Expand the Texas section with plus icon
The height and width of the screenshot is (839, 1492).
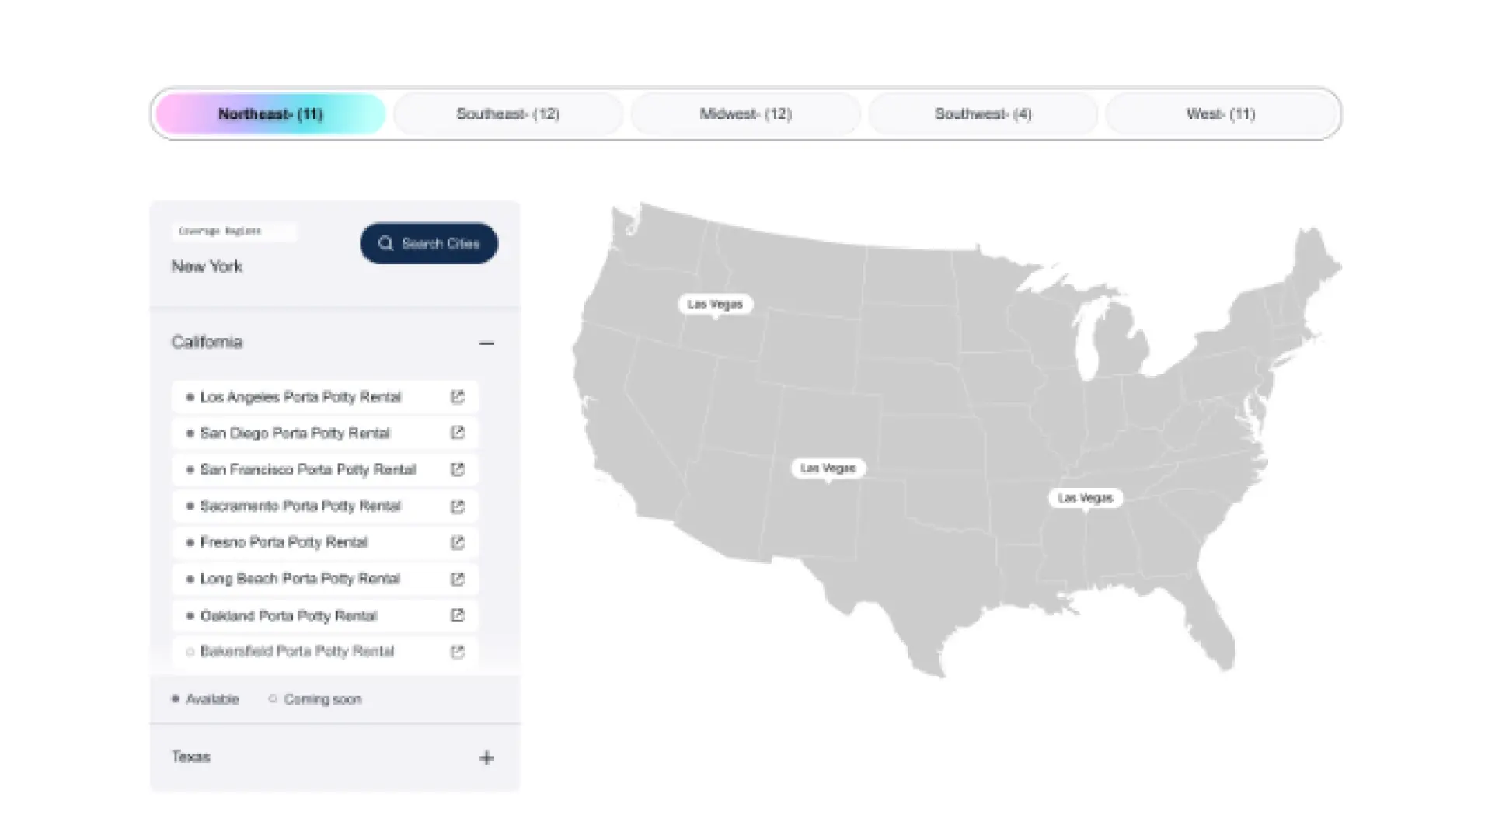point(486,757)
